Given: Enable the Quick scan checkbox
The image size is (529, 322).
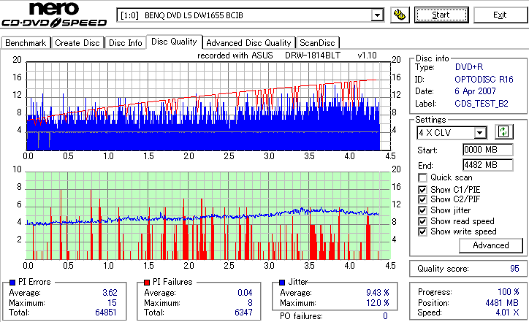Looking at the screenshot, I should coord(422,177).
